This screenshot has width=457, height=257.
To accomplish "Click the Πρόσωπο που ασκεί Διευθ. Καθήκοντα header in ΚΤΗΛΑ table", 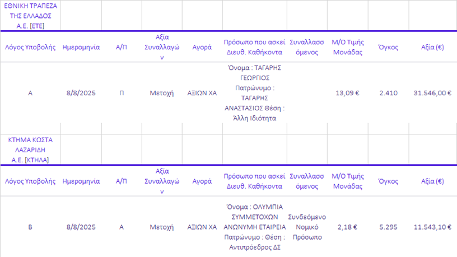I will pyautogui.click(x=254, y=181).
